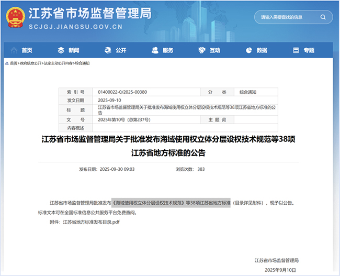Go to 数据 section in nav bar
Screen dimensions: 340x276
(x=262, y=50)
